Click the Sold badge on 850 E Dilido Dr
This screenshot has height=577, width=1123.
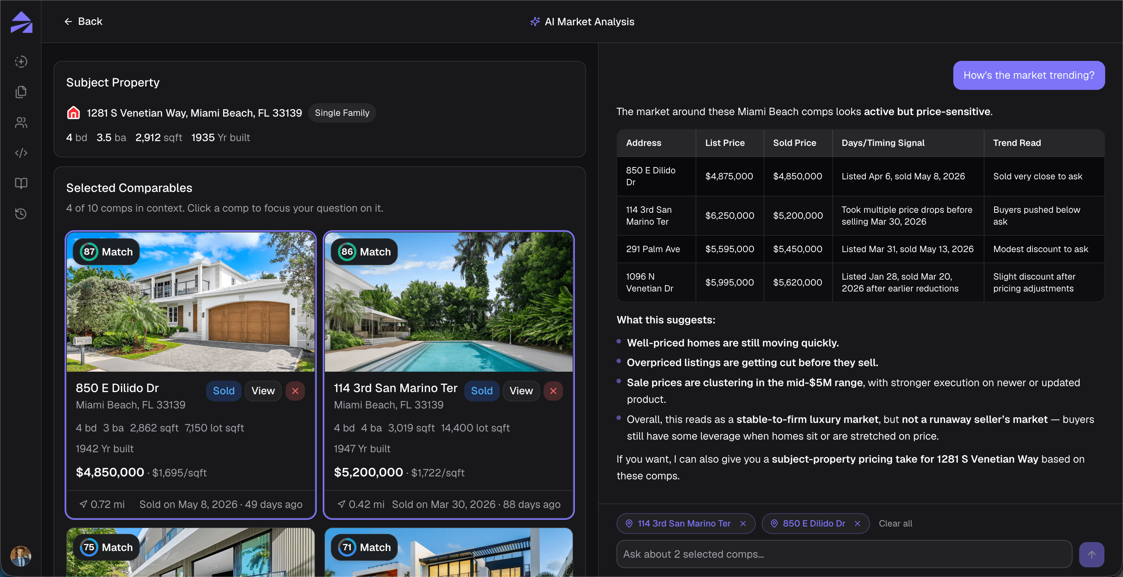(224, 391)
